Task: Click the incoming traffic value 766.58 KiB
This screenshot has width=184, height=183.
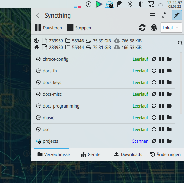Action: click(132, 41)
